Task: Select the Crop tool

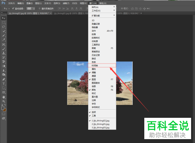Action: pos(4,36)
